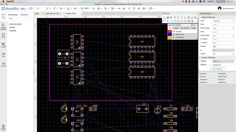
Task: Select the Group/Ungroup tool in PCB Tools
Action: click(188, 21)
